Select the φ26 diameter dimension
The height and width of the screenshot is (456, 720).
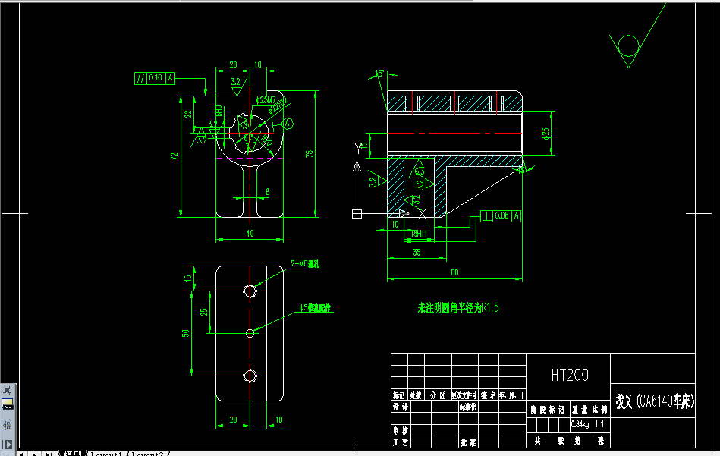(545, 134)
